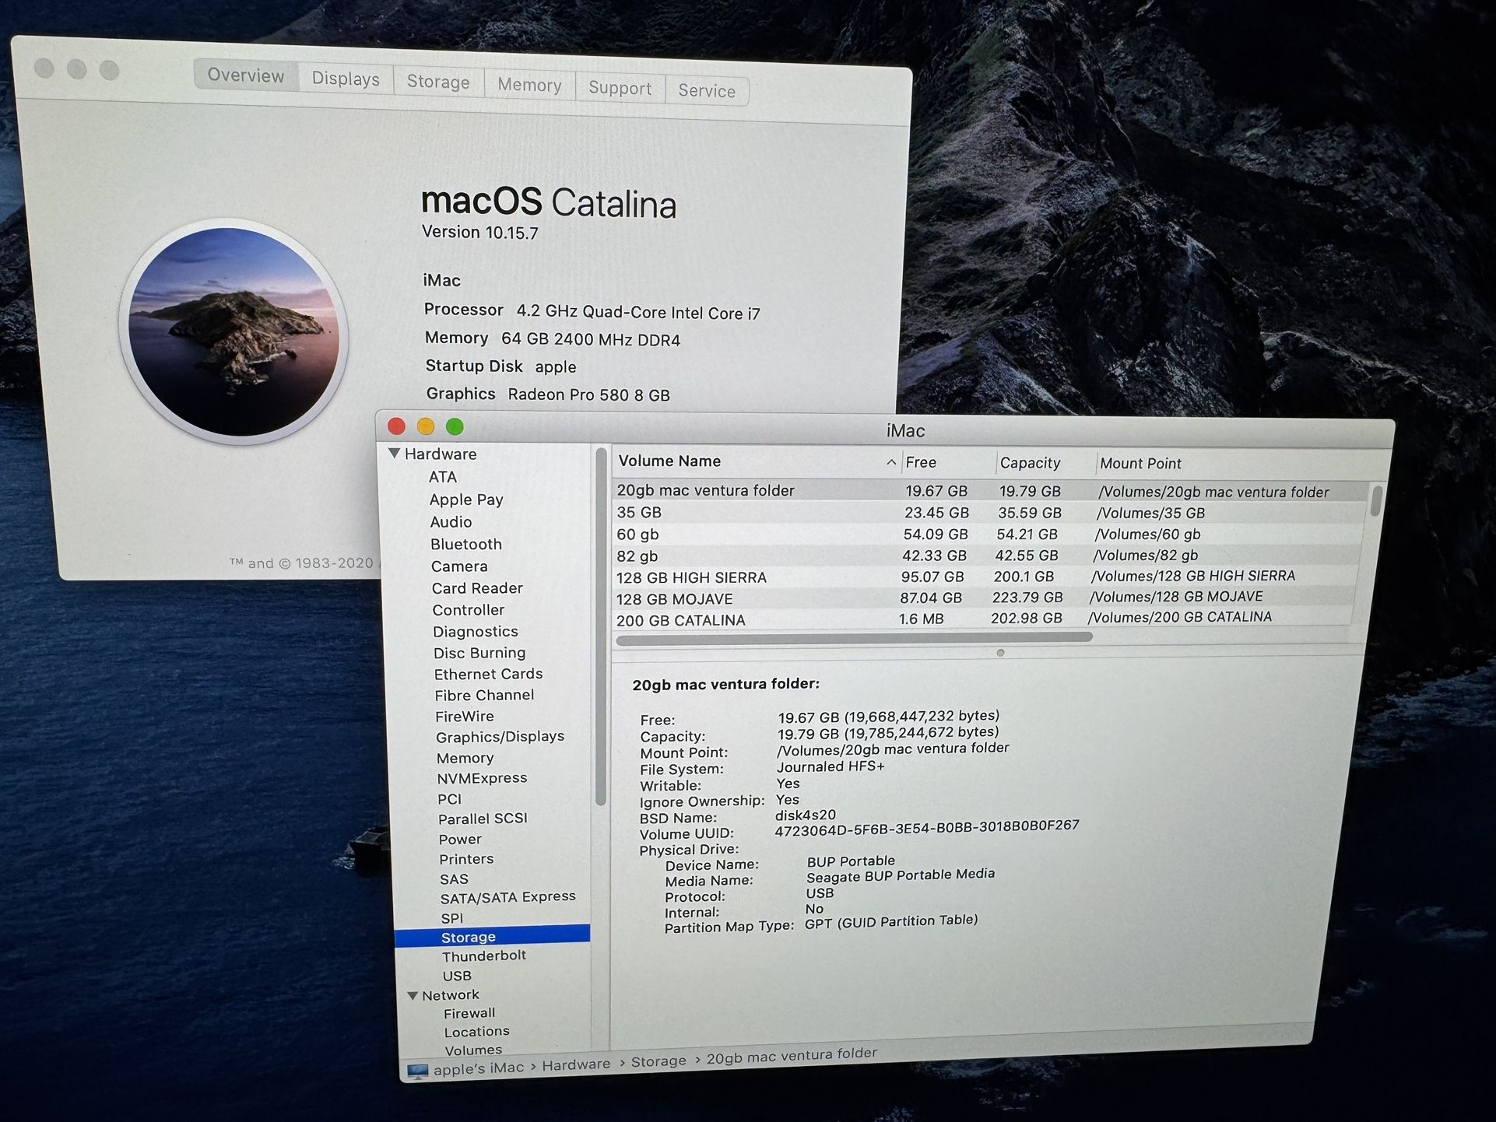This screenshot has width=1496, height=1122.
Task: Click the sidebar vertical scrollbar
Action: [x=600, y=626]
